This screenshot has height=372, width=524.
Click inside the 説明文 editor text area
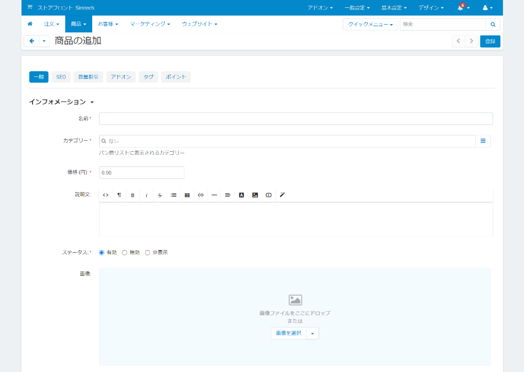click(296, 219)
